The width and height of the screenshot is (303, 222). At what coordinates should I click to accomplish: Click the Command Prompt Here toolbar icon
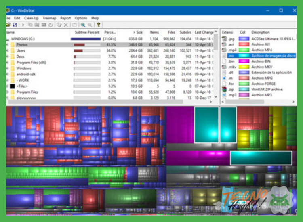tap(44, 25)
